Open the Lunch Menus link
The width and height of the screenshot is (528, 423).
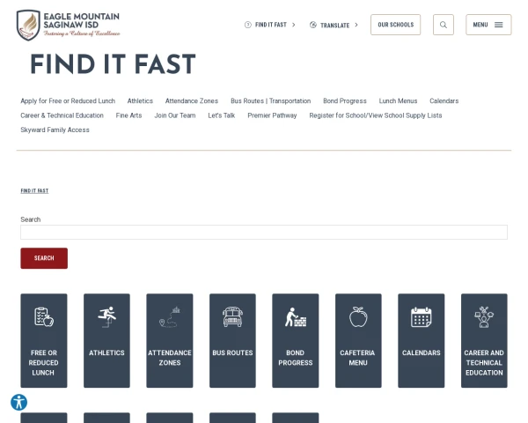tap(398, 100)
